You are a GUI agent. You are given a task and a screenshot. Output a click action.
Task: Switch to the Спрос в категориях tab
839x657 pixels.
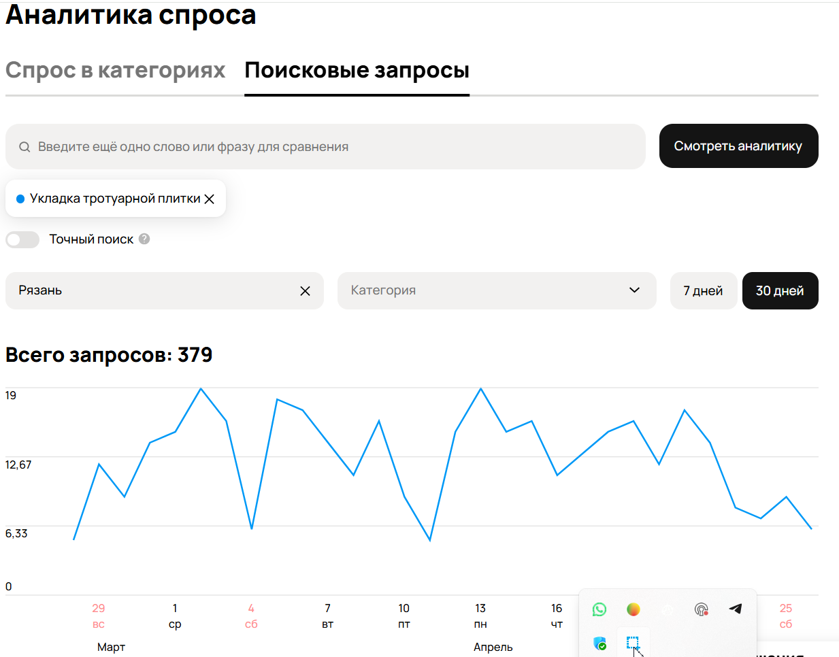tap(115, 71)
